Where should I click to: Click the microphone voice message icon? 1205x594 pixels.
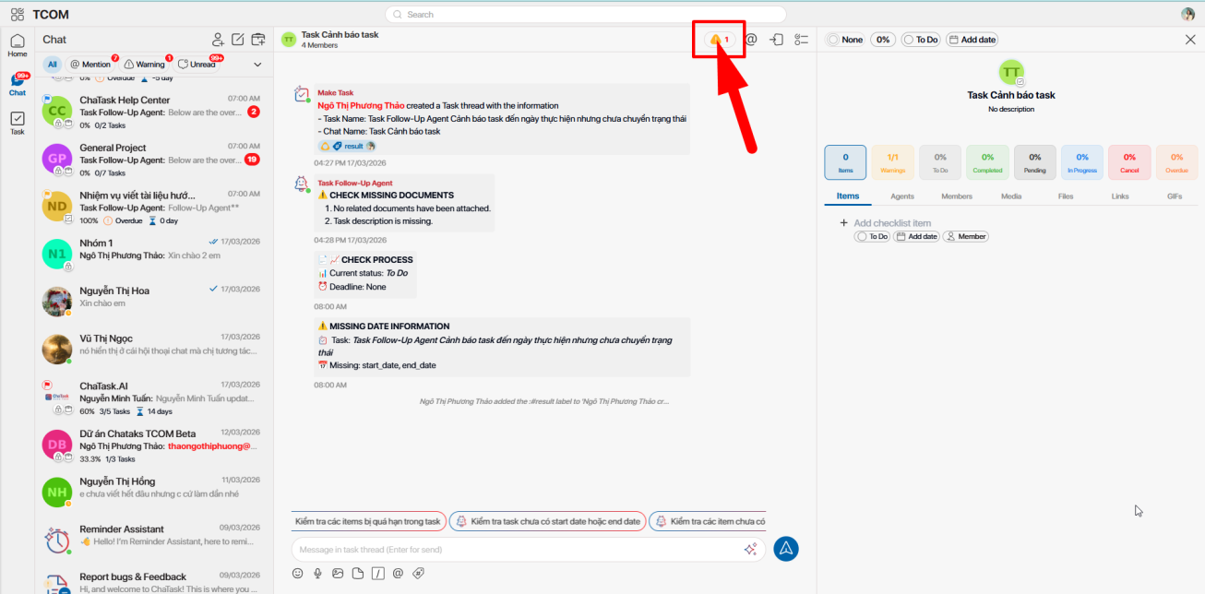(x=317, y=573)
